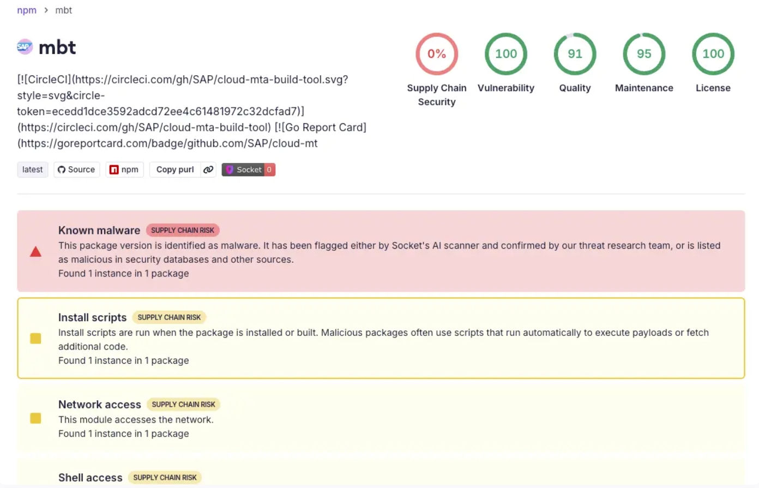Image resolution: width=759 pixels, height=488 pixels.
Task: Click the 91 Quality score gauge
Action: click(575, 54)
